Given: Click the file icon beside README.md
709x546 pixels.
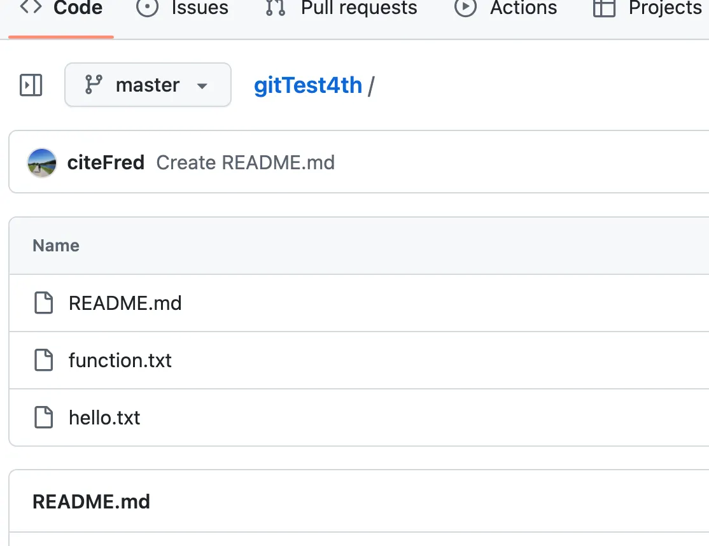Looking at the screenshot, I should [43, 303].
